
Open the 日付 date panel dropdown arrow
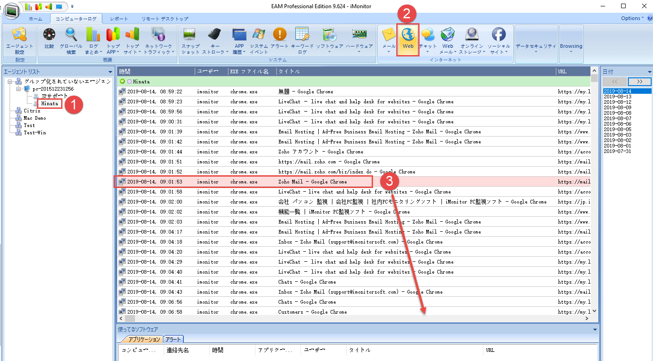pyautogui.click(x=649, y=71)
